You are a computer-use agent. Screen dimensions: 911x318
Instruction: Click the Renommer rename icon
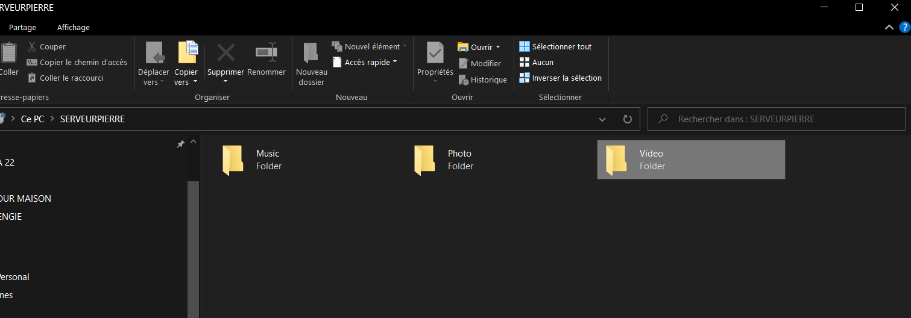[x=266, y=53]
